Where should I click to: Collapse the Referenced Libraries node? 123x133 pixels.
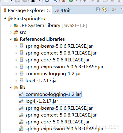pyautogui.click(x=10, y=39)
